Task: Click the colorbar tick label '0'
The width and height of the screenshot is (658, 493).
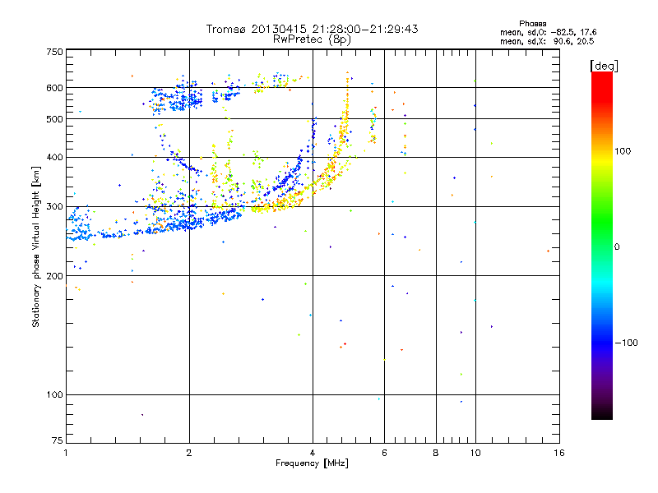Action: tap(617, 247)
